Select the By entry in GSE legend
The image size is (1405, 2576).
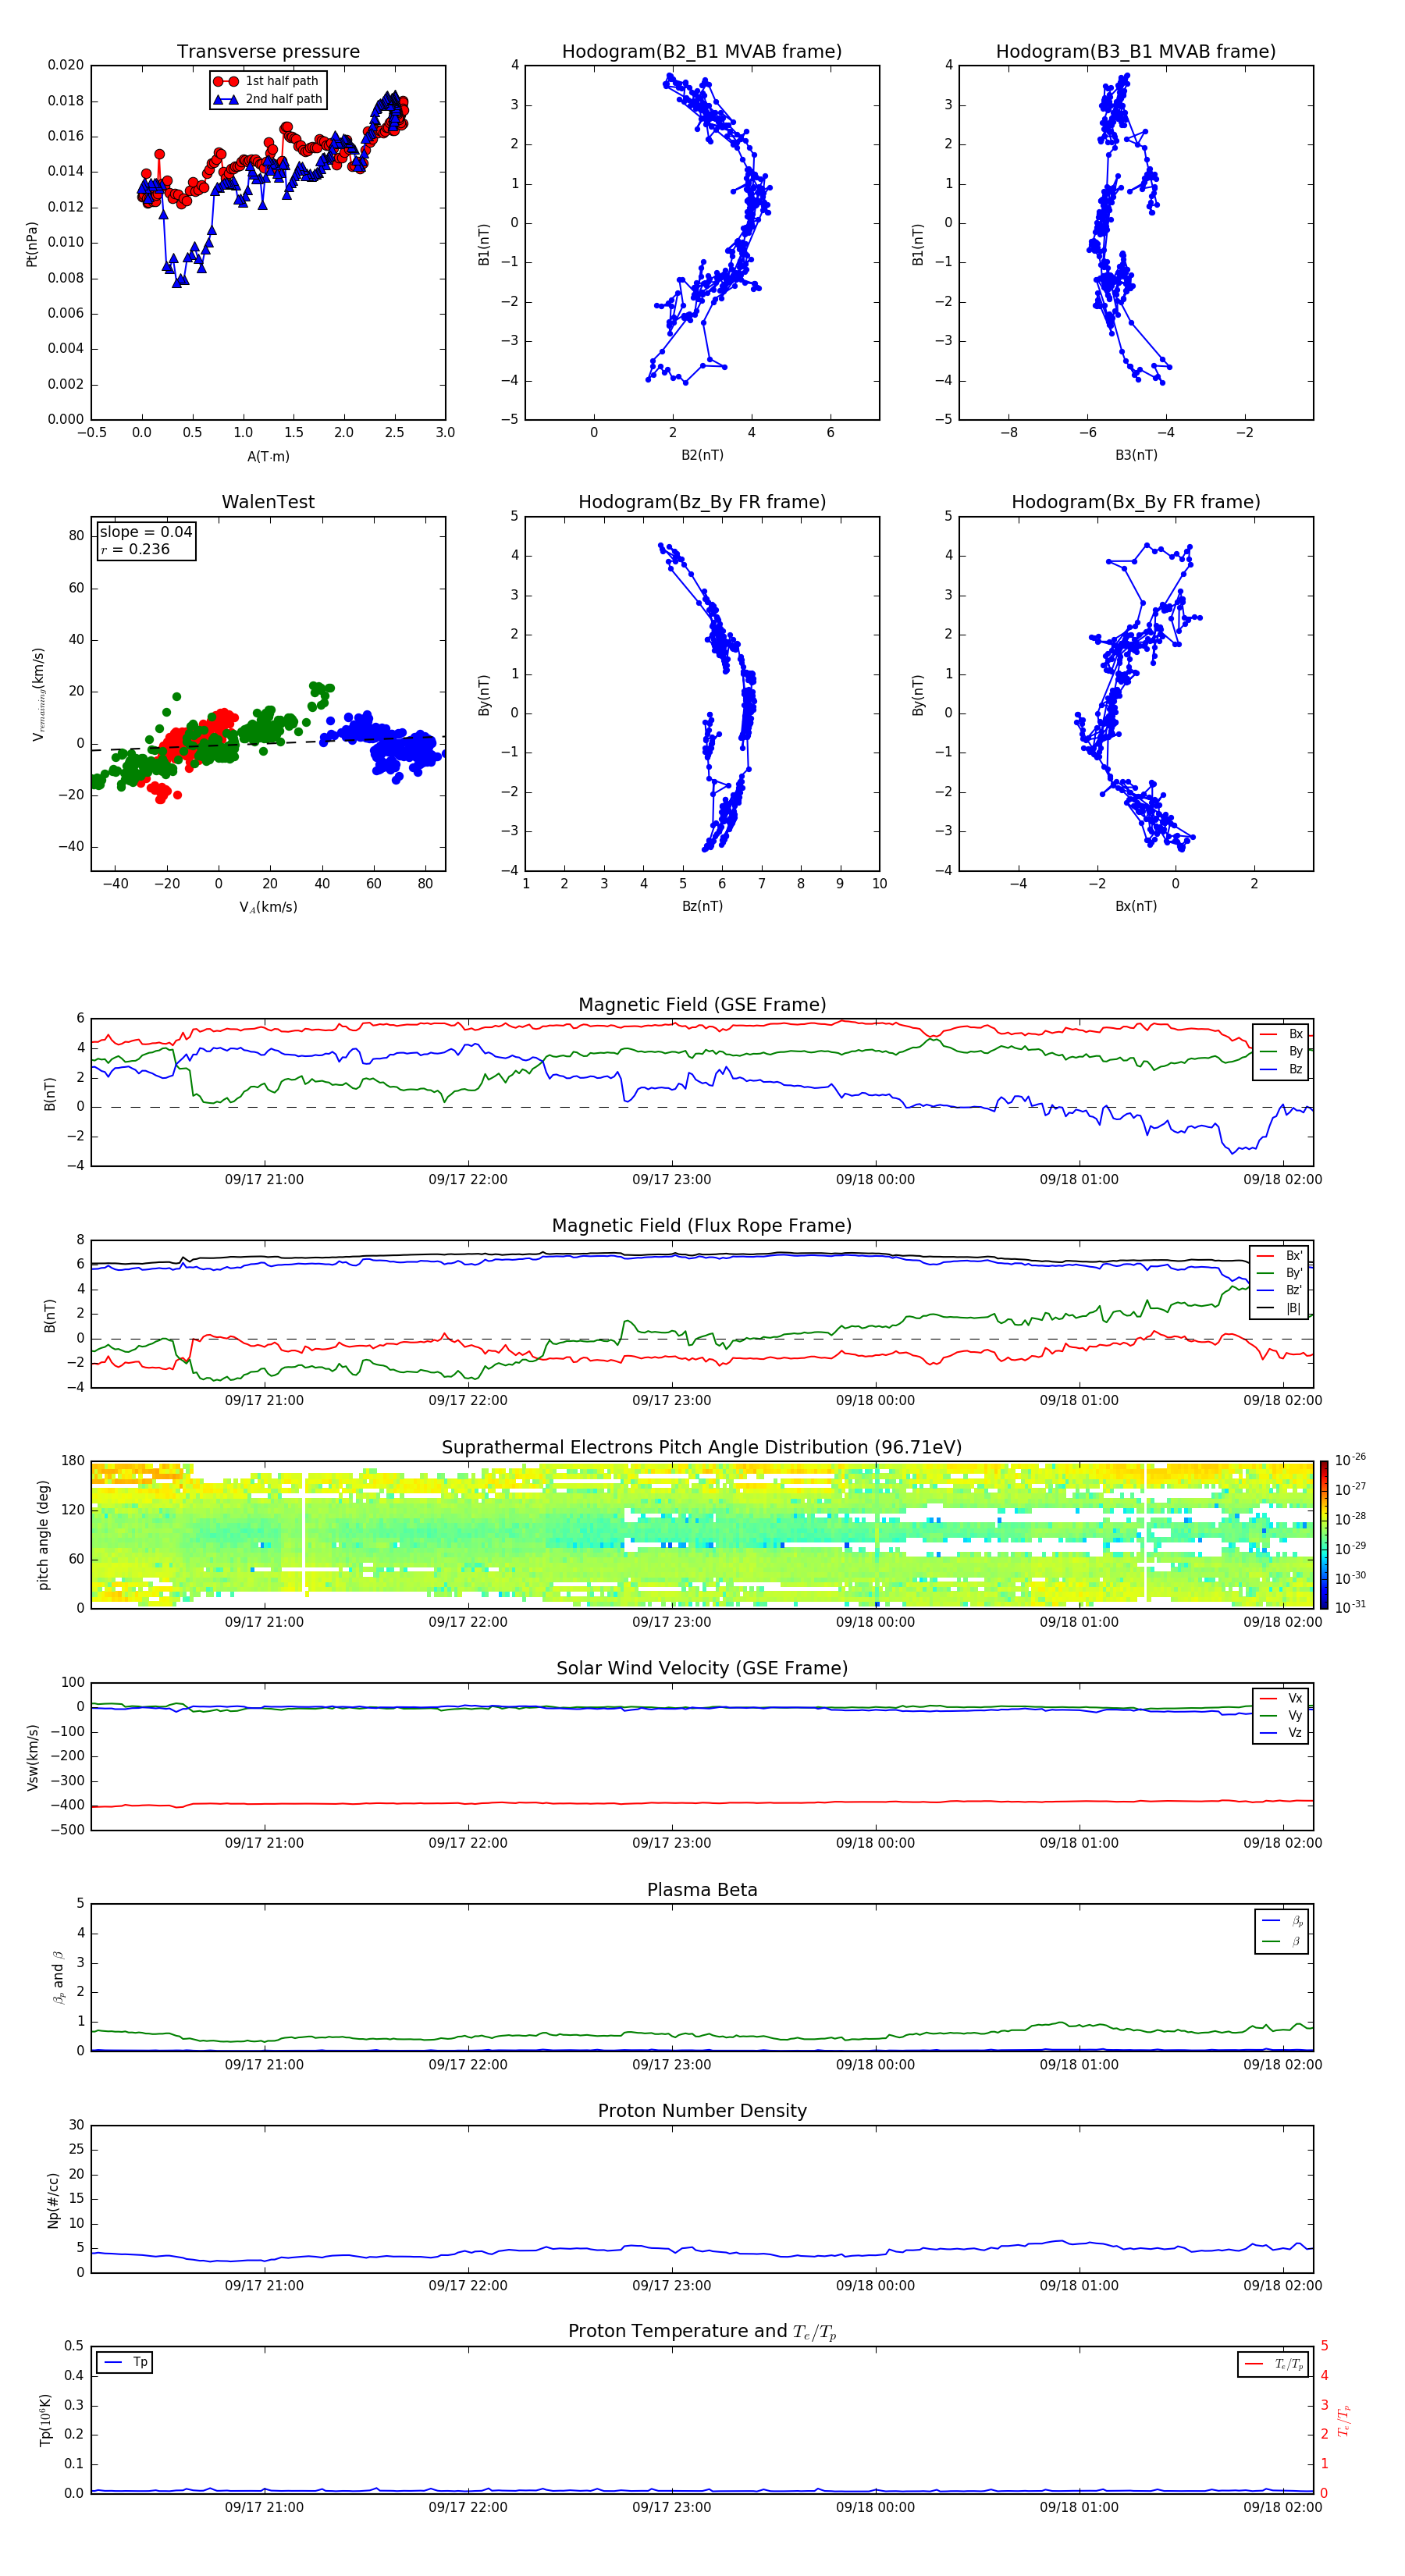point(1281,1051)
